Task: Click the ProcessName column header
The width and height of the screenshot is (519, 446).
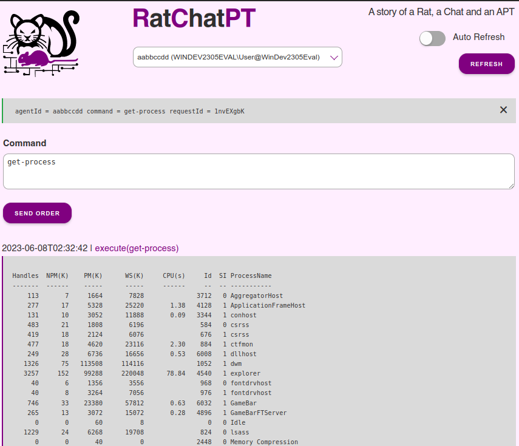Action: tap(251, 276)
